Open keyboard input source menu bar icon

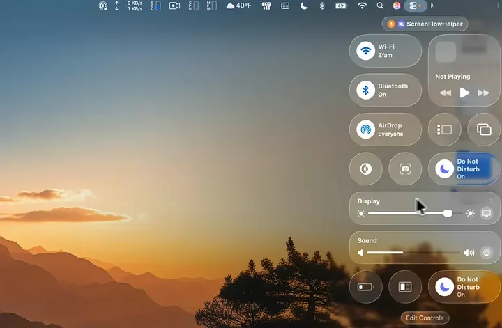(x=285, y=6)
